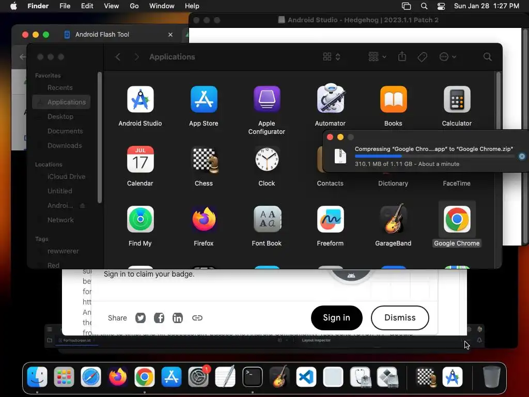The image size is (529, 397).
Task: Open the Finder menu in menu bar
Action: tap(38, 6)
